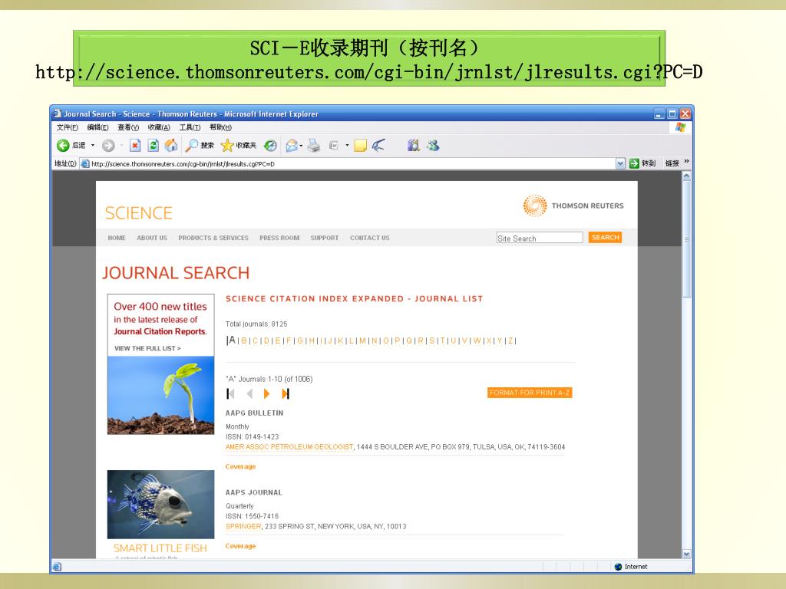786x589 pixels.
Task: Click the Internet zone status bar indicator
Action: point(631,567)
